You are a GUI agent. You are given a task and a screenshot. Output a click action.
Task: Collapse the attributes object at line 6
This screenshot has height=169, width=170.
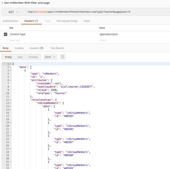(10, 80)
